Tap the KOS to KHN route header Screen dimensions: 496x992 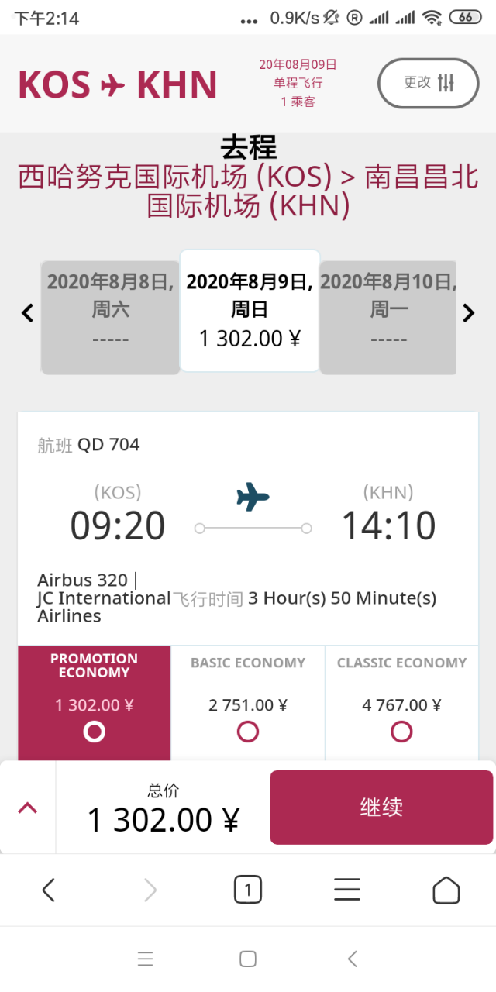pyautogui.click(x=117, y=84)
